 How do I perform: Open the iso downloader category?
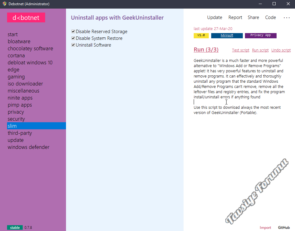click(x=25, y=84)
